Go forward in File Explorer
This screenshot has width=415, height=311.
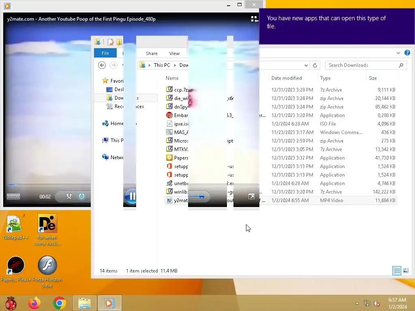(x=113, y=65)
